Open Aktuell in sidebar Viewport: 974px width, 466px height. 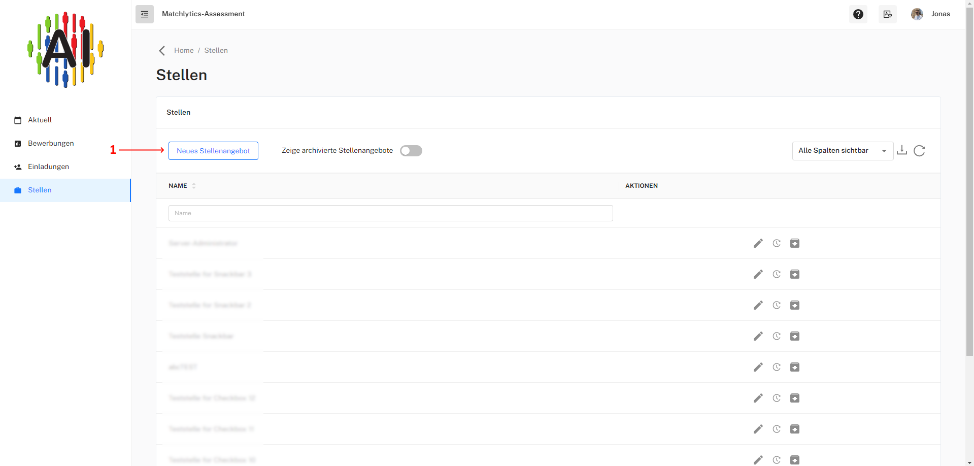(65, 120)
